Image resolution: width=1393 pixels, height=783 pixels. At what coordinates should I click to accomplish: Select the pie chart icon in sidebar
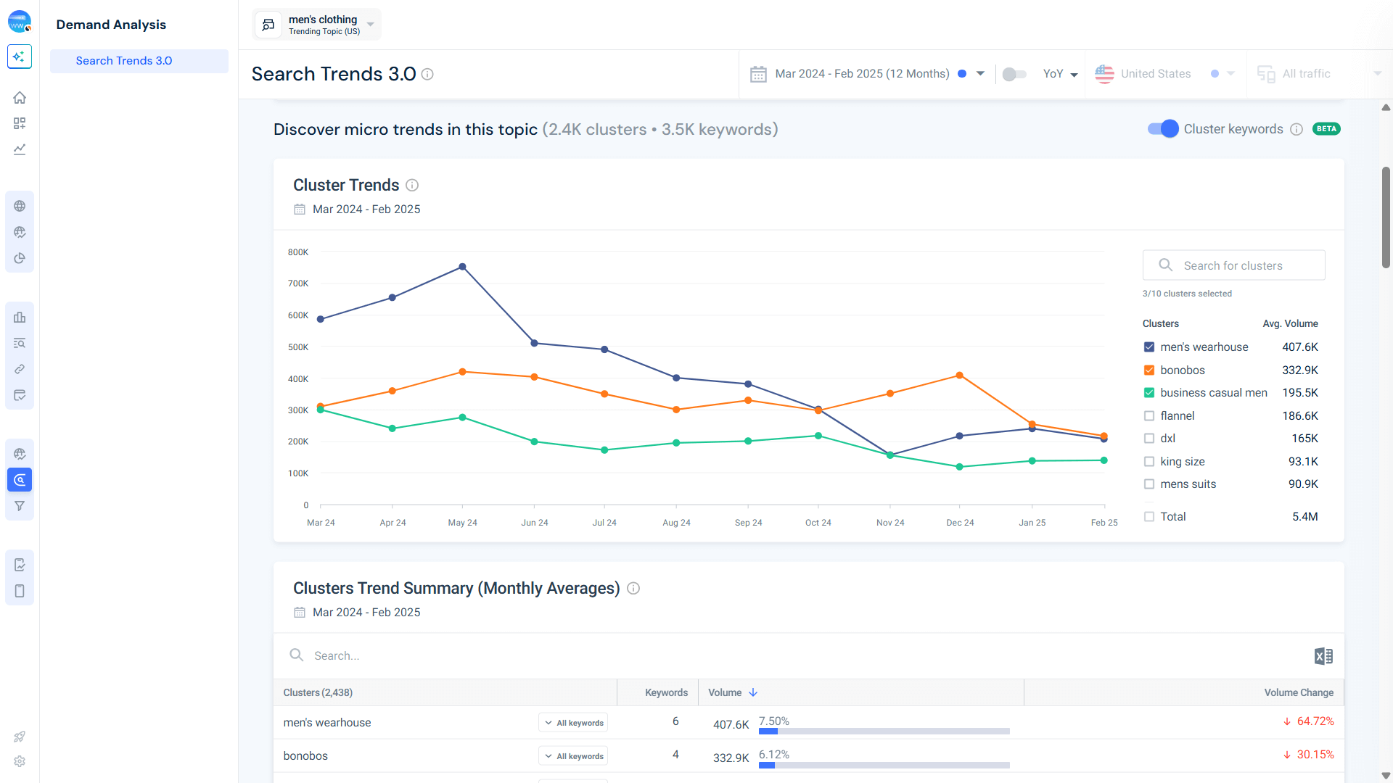pos(20,258)
